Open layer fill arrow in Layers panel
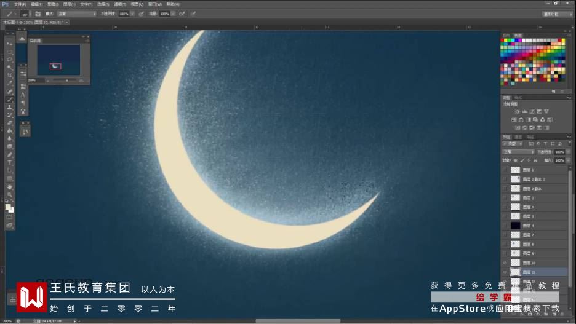Image resolution: width=576 pixels, height=324 pixels. coord(569,160)
